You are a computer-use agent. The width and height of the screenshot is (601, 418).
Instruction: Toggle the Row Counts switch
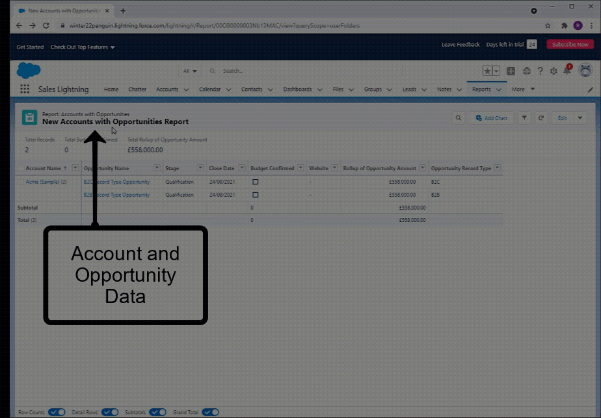(x=57, y=412)
